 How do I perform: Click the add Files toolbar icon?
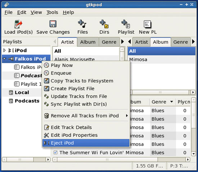pyautogui.click(x=82, y=24)
